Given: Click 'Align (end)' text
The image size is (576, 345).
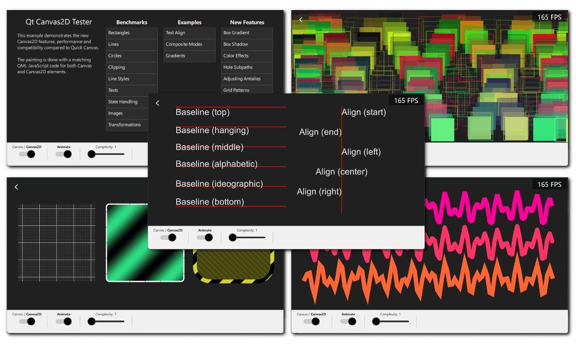Looking at the screenshot, I should click(320, 132).
